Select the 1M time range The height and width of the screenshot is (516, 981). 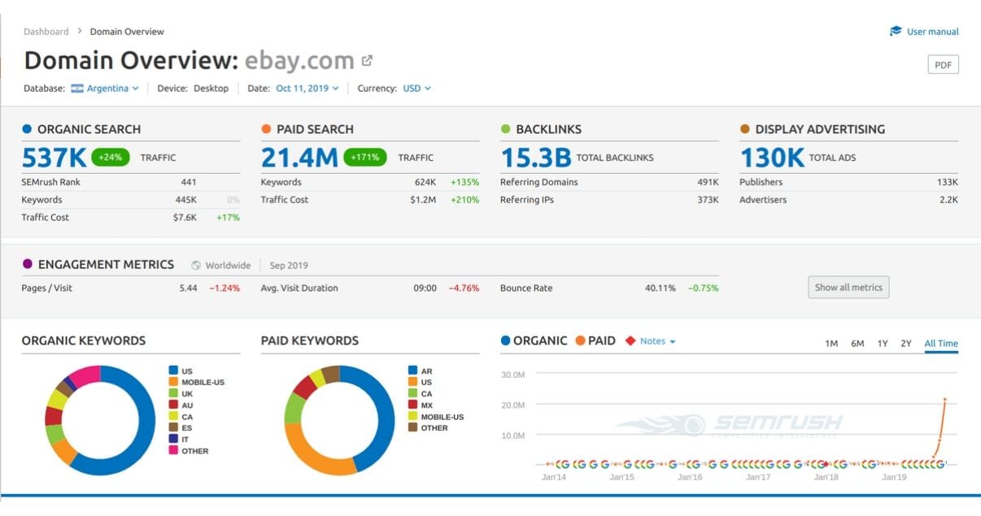(831, 344)
